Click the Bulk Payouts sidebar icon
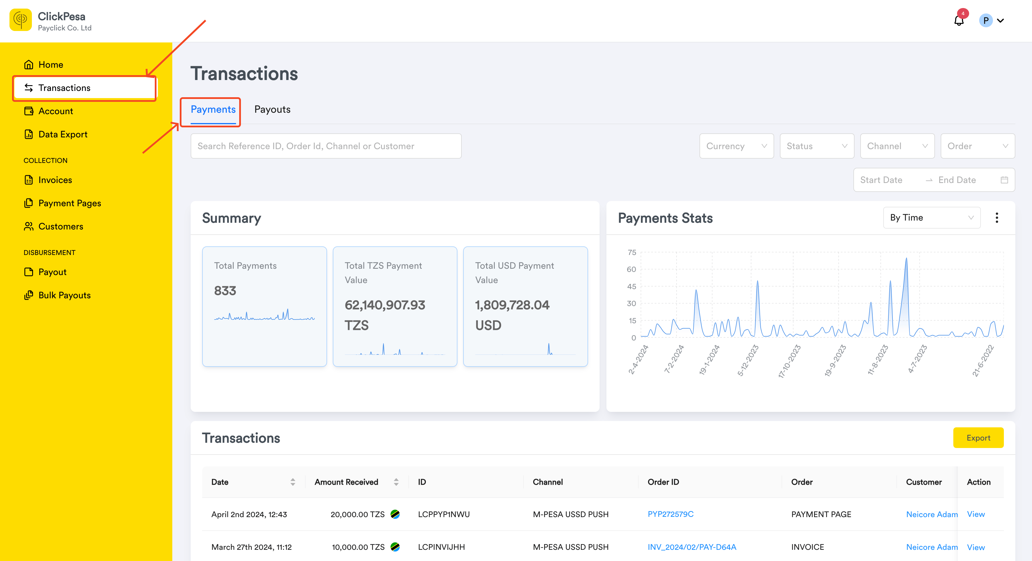The width and height of the screenshot is (1032, 561). [x=28, y=295]
